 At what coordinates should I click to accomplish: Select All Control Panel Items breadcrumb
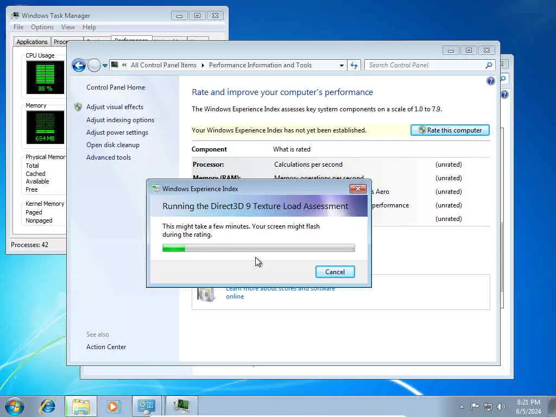coord(163,65)
